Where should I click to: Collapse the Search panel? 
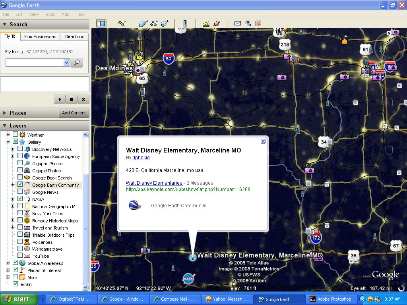[5, 24]
